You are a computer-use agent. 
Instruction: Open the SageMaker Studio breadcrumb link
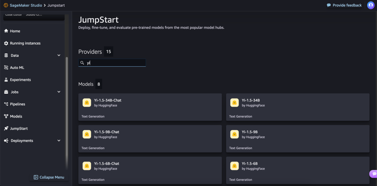(26, 5)
